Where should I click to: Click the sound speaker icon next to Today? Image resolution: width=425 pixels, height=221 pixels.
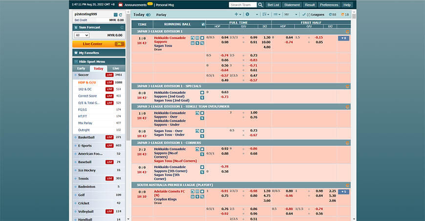click(149, 15)
